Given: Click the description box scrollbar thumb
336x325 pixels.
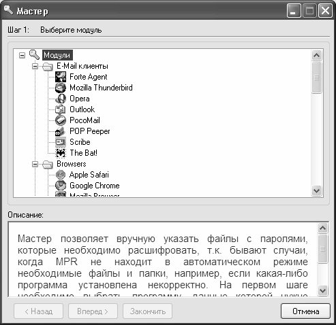Looking at the screenshot, I should click(323, 249).
